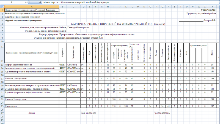This screenshot has width=220, height=124.
Task: Click the КАРТОЧКА УЧЕБНЫХ ПОРУЧЕНИЙ title
Action: point(118,24)
